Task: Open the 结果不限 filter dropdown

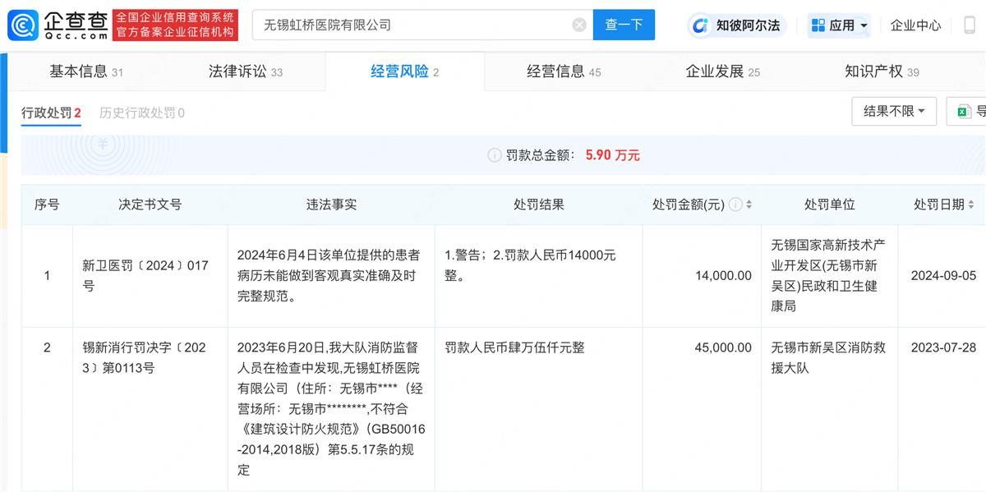Action: [x=894, y=111]
